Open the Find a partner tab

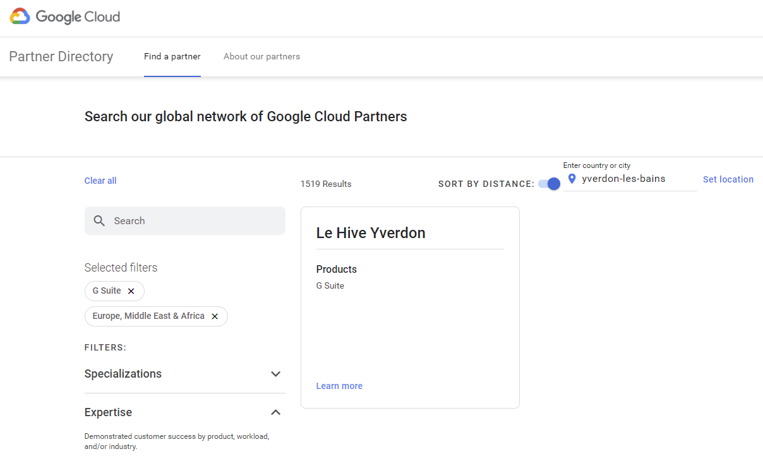(x=172, y=57)
